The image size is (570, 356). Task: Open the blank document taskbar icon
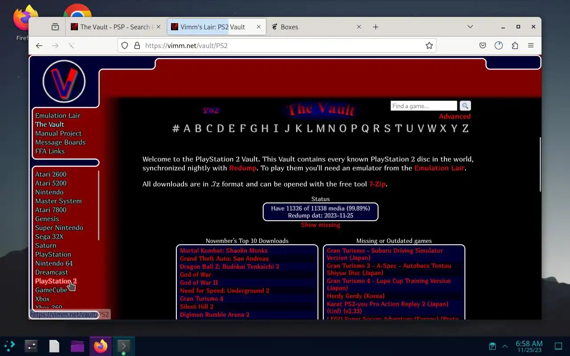[54, 346]
